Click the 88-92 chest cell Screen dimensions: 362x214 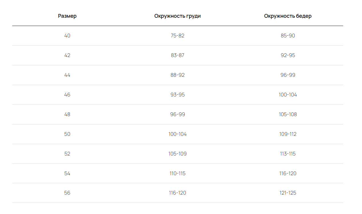[x=177, y=75]
